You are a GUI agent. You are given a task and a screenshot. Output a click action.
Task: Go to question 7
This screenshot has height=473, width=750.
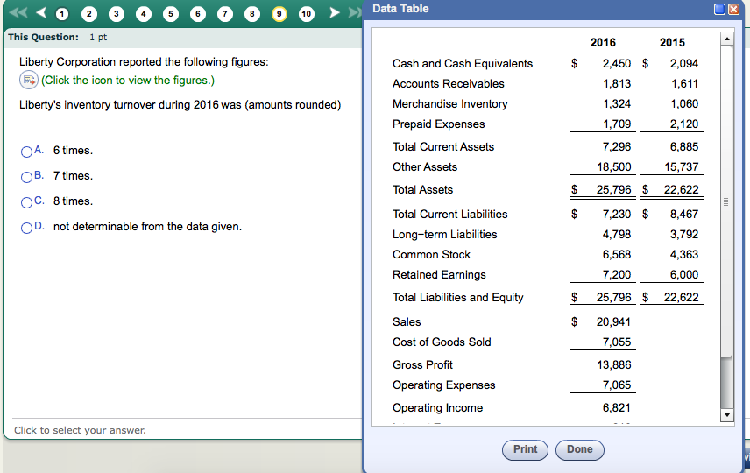(225, 14)
